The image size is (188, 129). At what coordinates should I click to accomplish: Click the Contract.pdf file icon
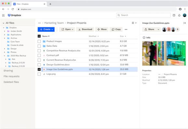coord(44,55)
